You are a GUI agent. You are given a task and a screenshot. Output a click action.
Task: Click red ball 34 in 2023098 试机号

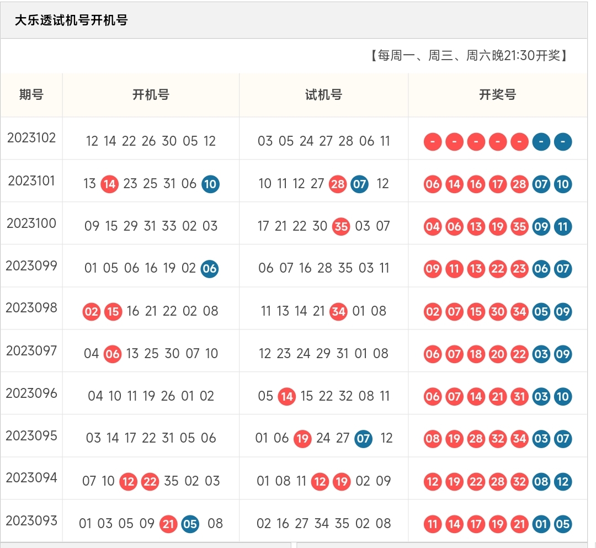coord(338,312)
